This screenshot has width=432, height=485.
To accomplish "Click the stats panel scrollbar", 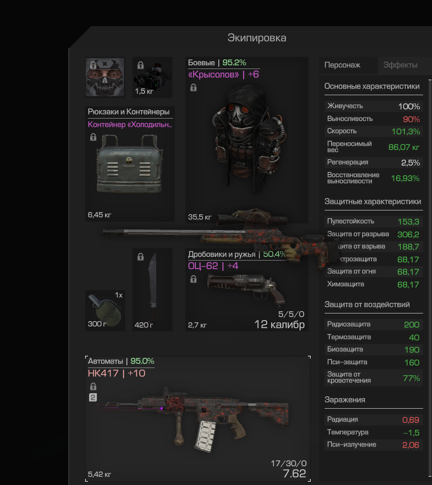I will (x=430, y=278).
